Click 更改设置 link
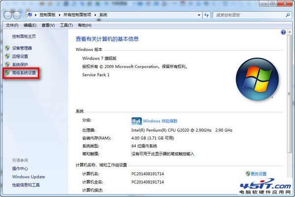Viewport: 295px width, 197px height. pyautogui.click(x=258, y=174)
